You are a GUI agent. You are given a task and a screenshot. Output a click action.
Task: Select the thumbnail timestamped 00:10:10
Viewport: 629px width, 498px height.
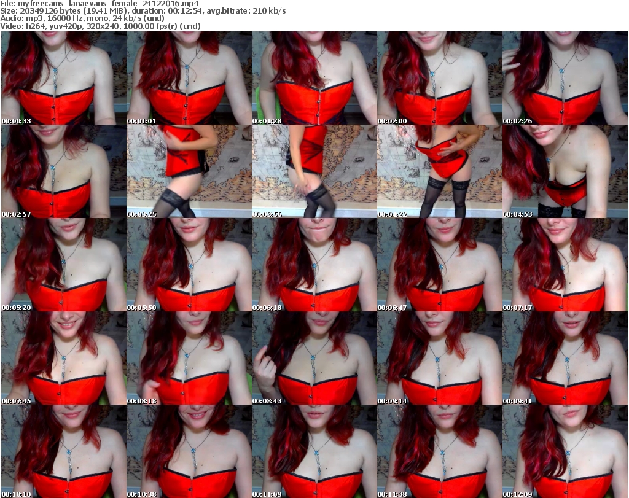(x=64, y=451)
